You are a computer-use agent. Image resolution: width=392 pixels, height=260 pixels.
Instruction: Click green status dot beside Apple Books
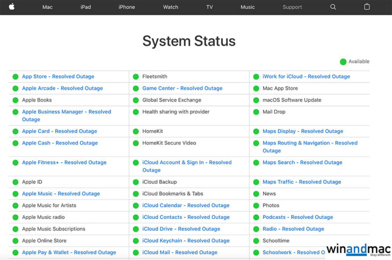16,100
